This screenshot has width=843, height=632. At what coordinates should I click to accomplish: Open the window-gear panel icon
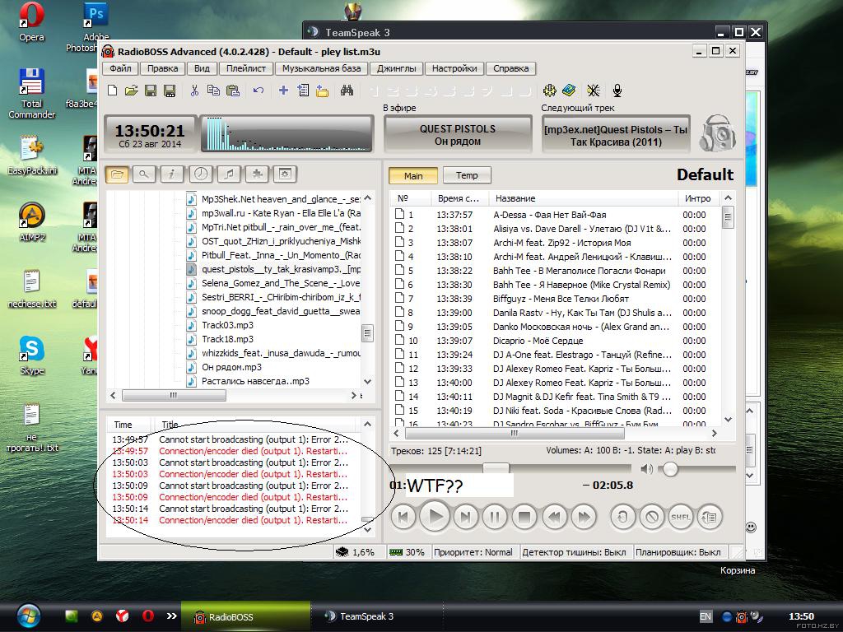(285, 174)
